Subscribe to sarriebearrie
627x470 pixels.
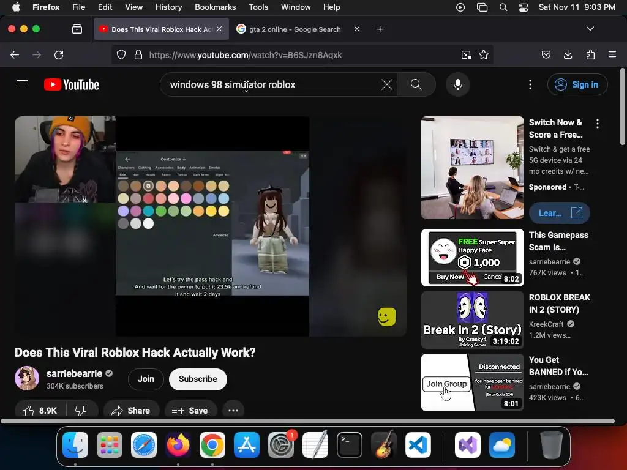point(198,379)
